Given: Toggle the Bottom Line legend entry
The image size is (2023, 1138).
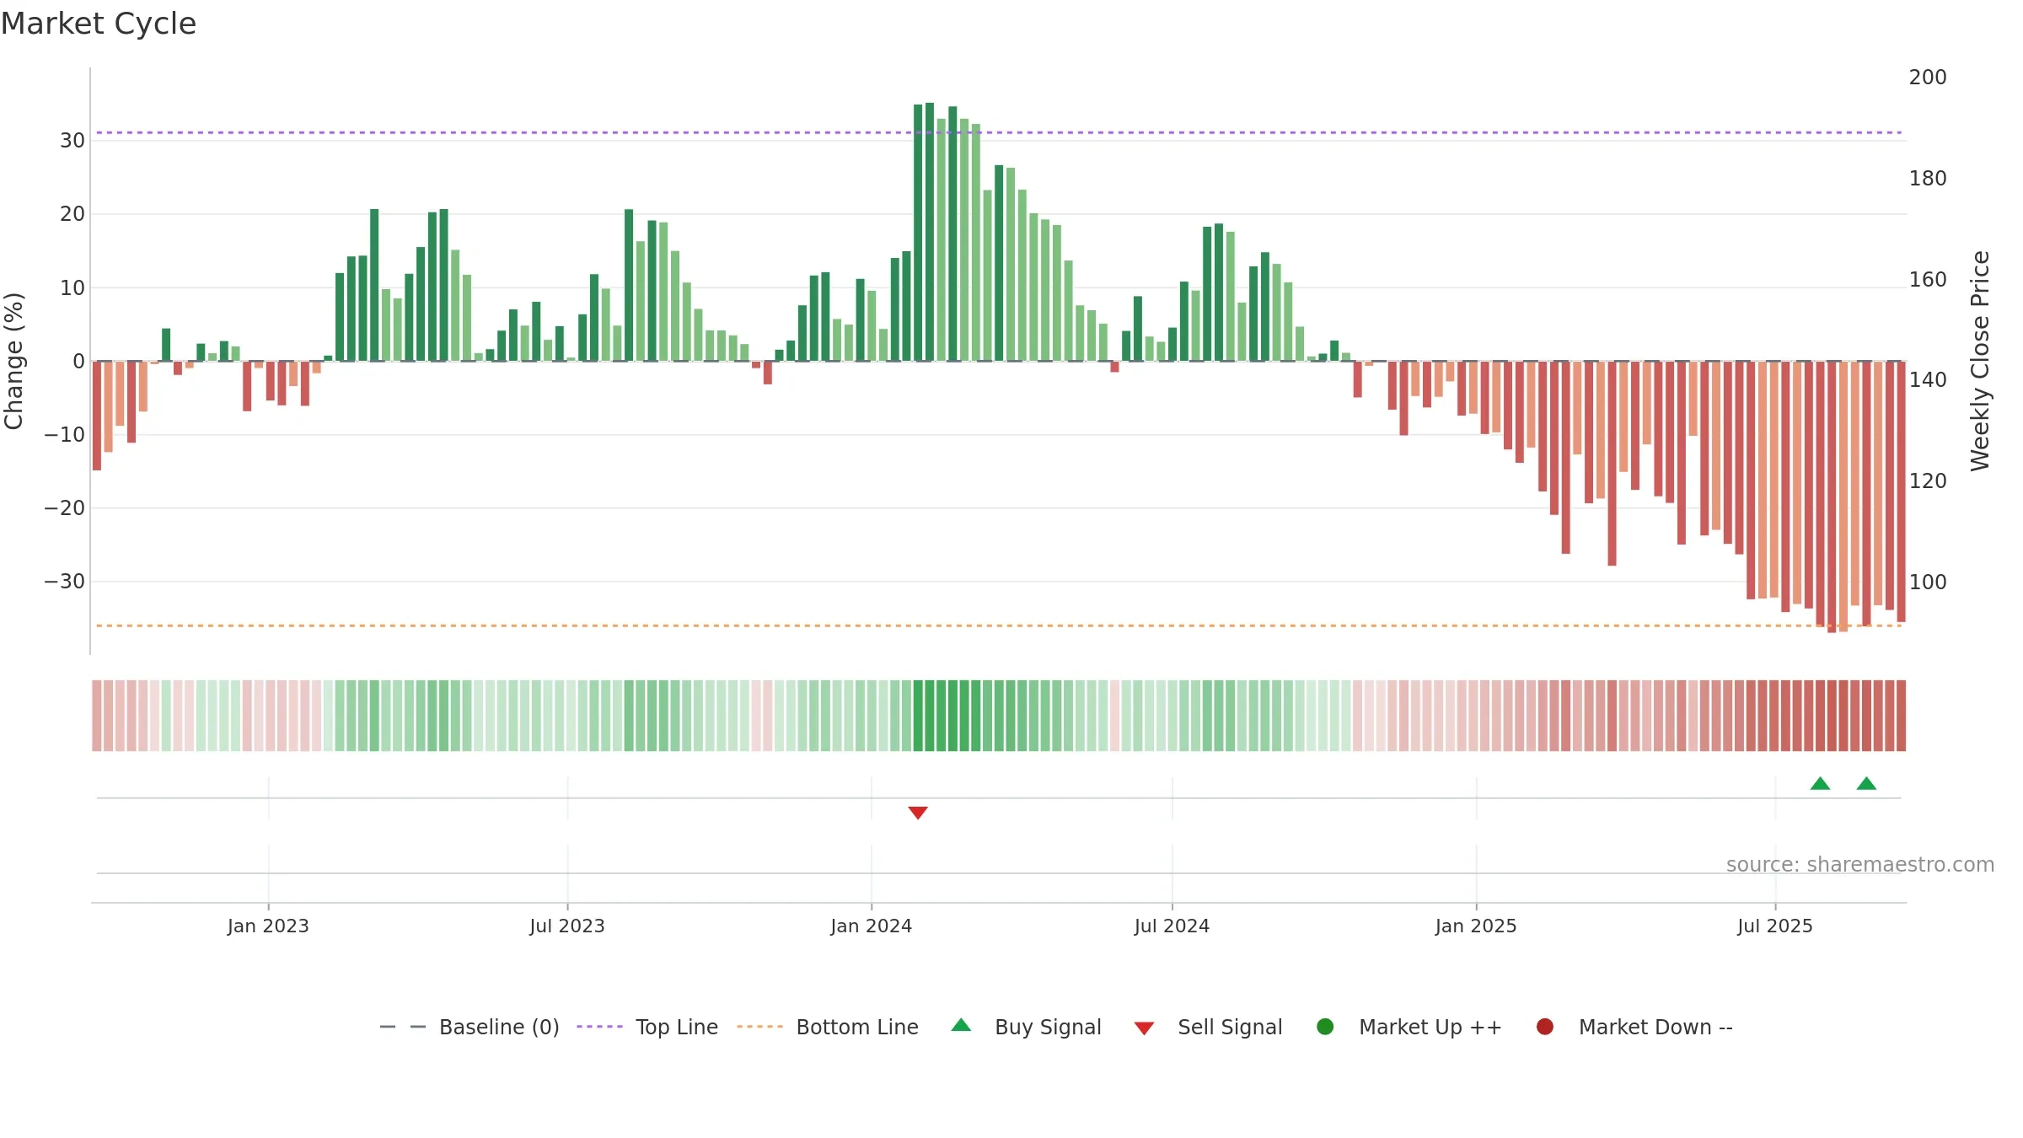Looking at the screenshot, I should coord(828,1027).
